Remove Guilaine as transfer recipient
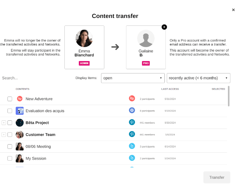This screenshot has width=241, height=187. point(164,27)
